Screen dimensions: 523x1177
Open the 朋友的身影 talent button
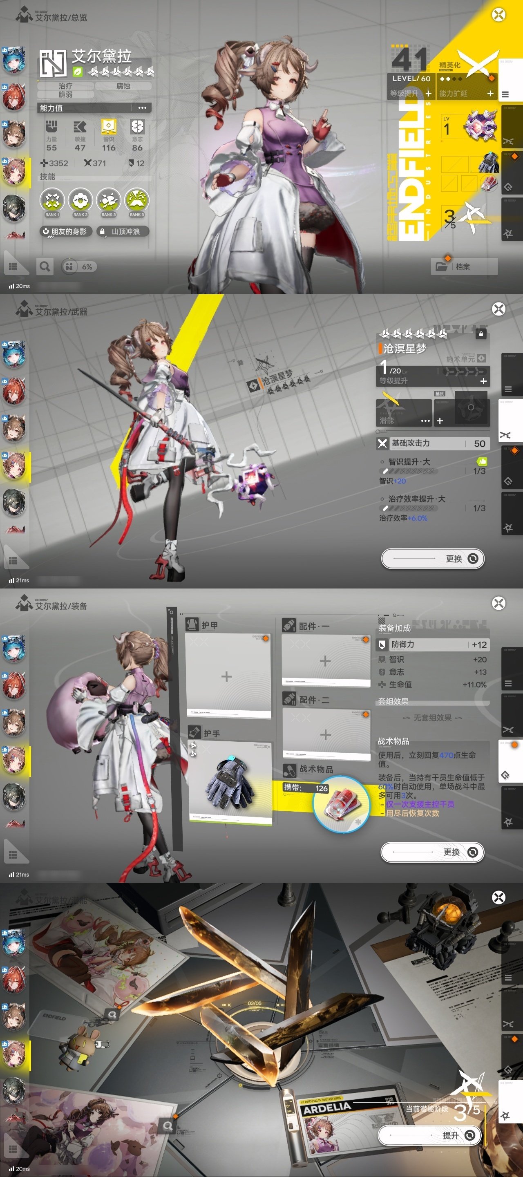click(65, 232)
